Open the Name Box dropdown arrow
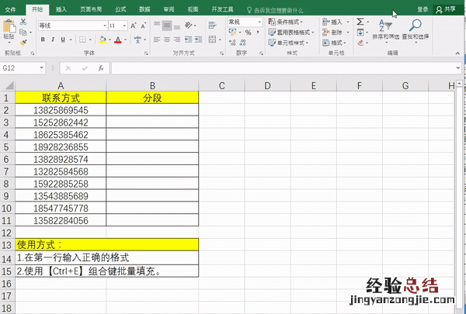Viewport: 466px width, 314px height. (43, 68)
